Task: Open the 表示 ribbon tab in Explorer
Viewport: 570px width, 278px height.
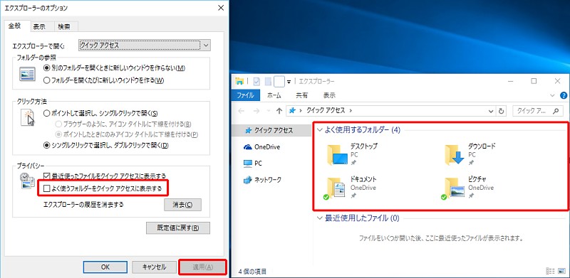Action: point(329,95)
